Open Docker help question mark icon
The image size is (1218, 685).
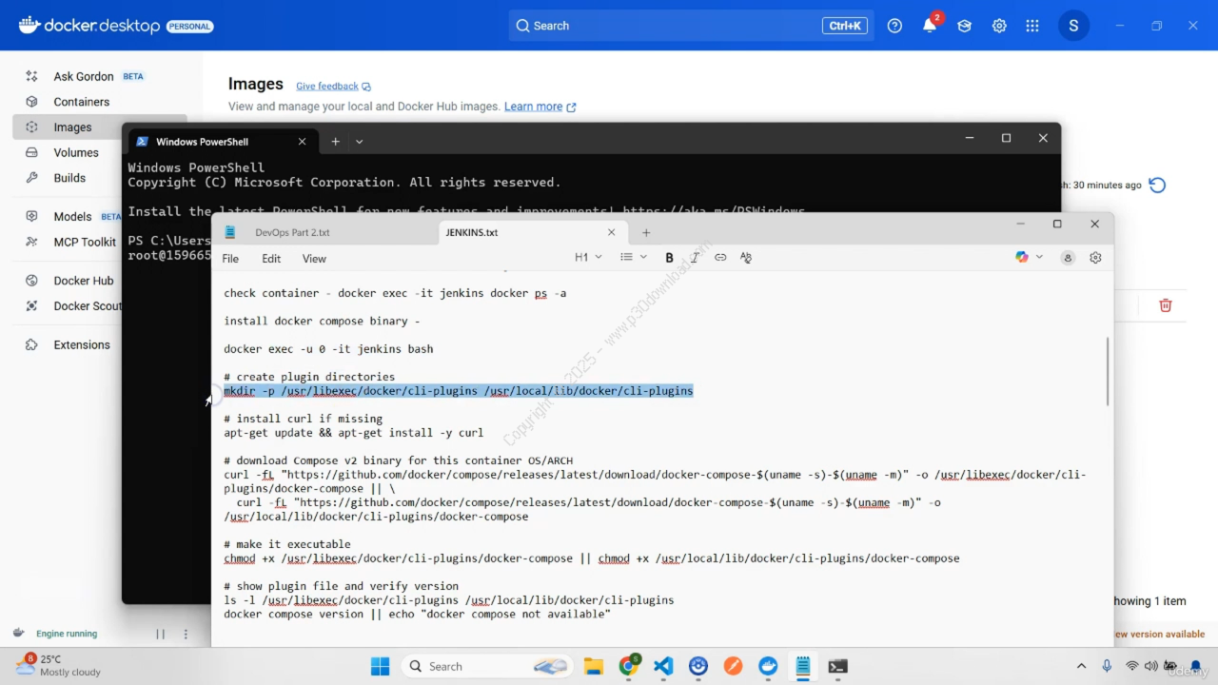pos(894,26)
